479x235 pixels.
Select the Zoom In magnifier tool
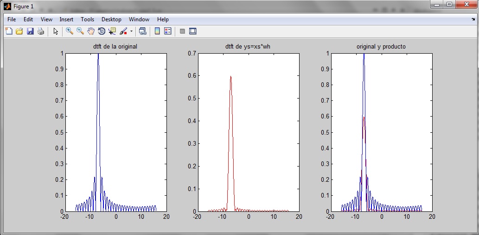[70, 31]
